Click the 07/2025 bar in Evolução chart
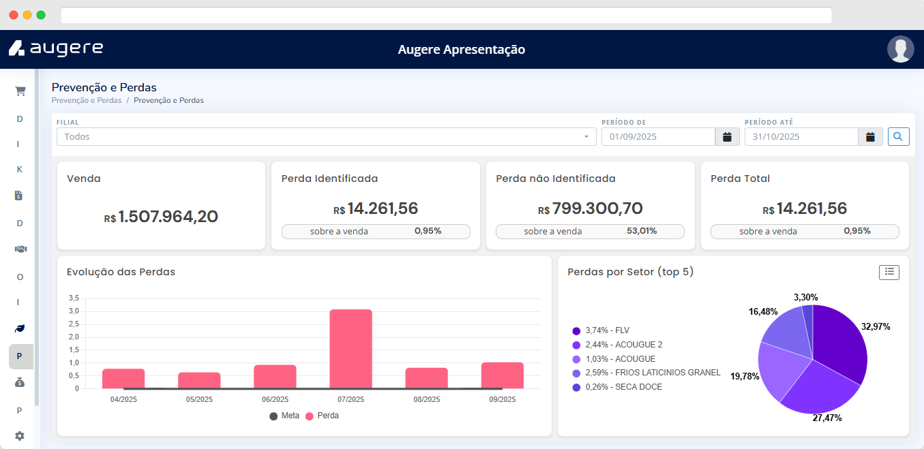924x449 pixels. pos(351,349)
